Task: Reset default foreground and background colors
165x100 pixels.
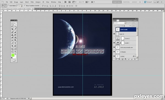Action: pyautogui.click(x=12, y=58)
